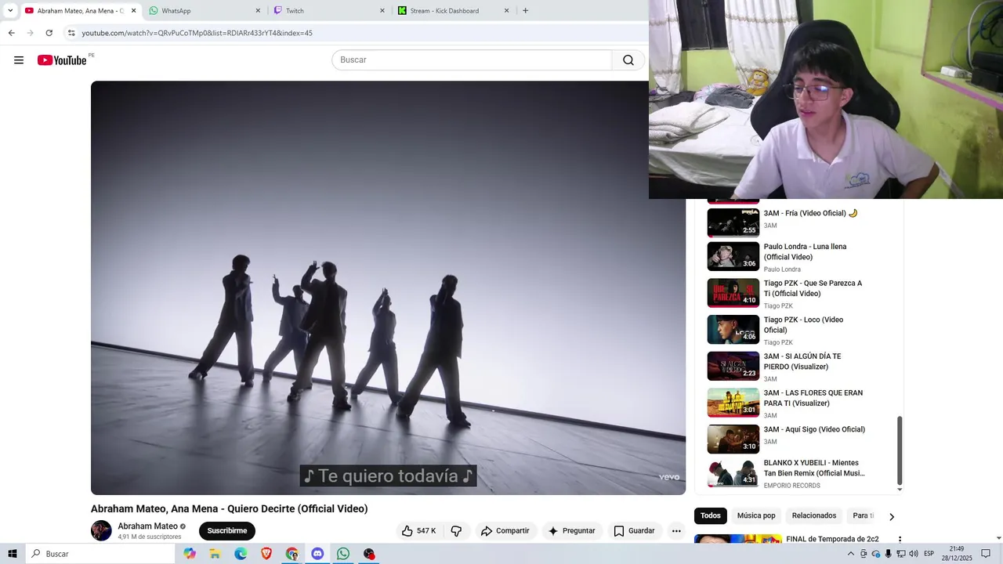Reload the page with refresh icon
Viewport: 1003px width, 564px height.
pos(49,33)
